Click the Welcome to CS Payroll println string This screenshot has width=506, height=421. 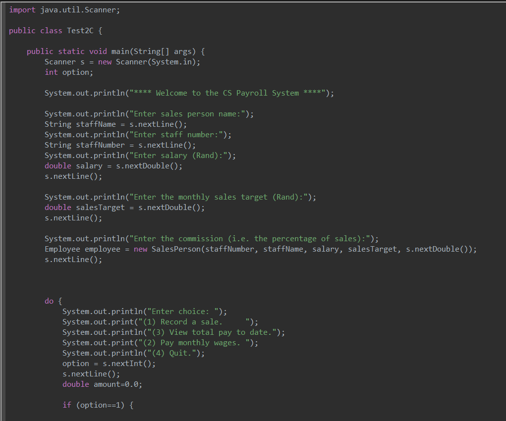188,93
